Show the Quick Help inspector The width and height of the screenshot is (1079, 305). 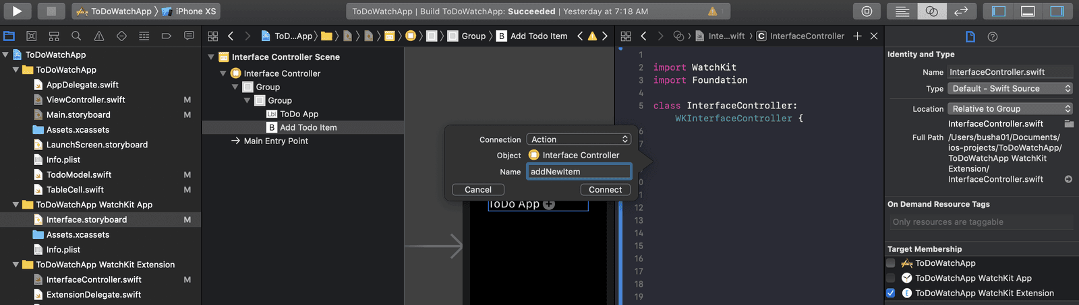(x=992, y=37)
